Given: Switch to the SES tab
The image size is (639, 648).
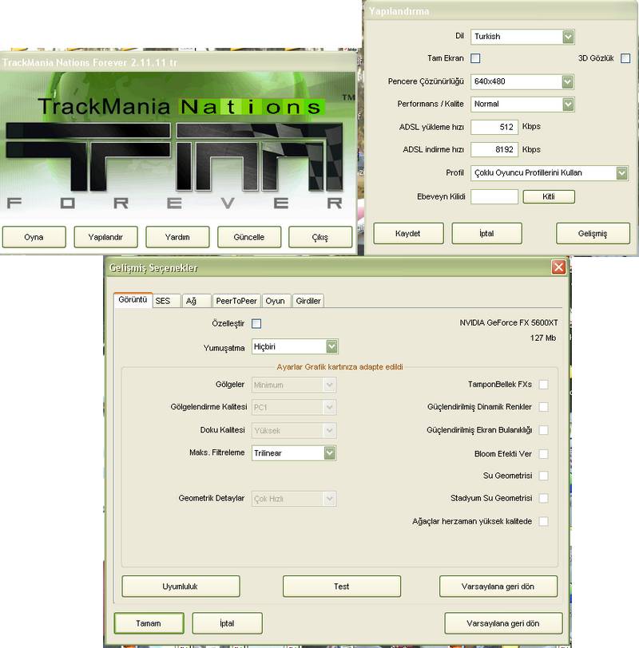Looking at the screenshot, I should point(167,301).
